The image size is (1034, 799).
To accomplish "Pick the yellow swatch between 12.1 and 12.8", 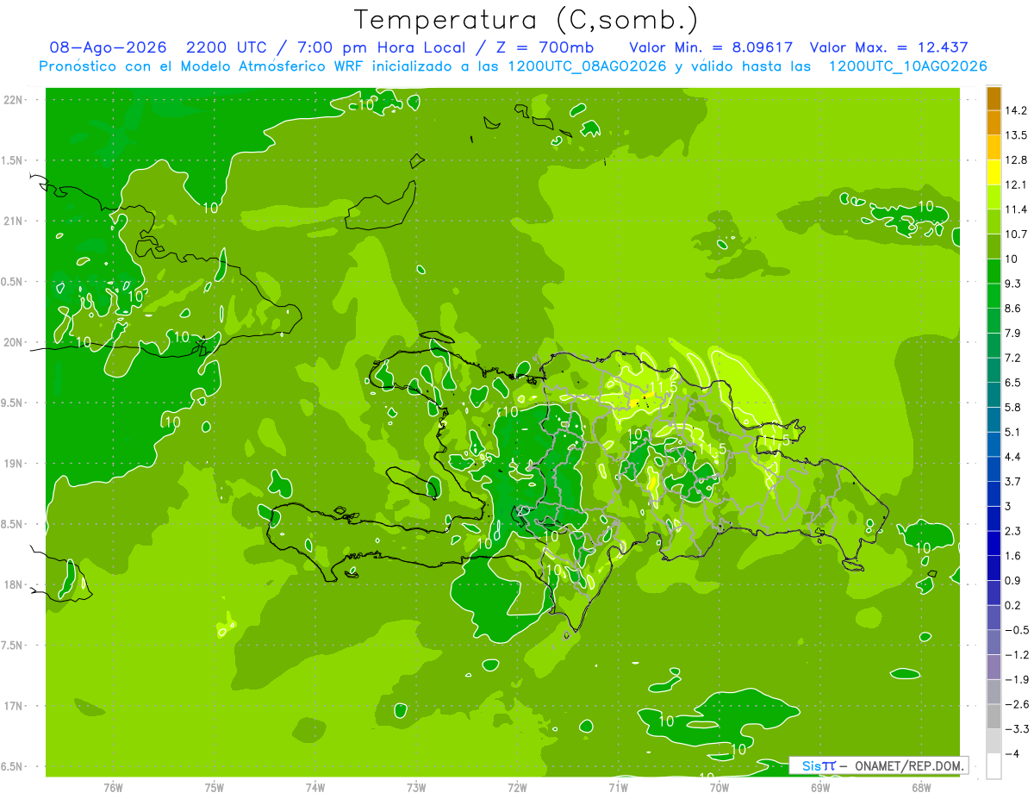I will coord(994,172).
